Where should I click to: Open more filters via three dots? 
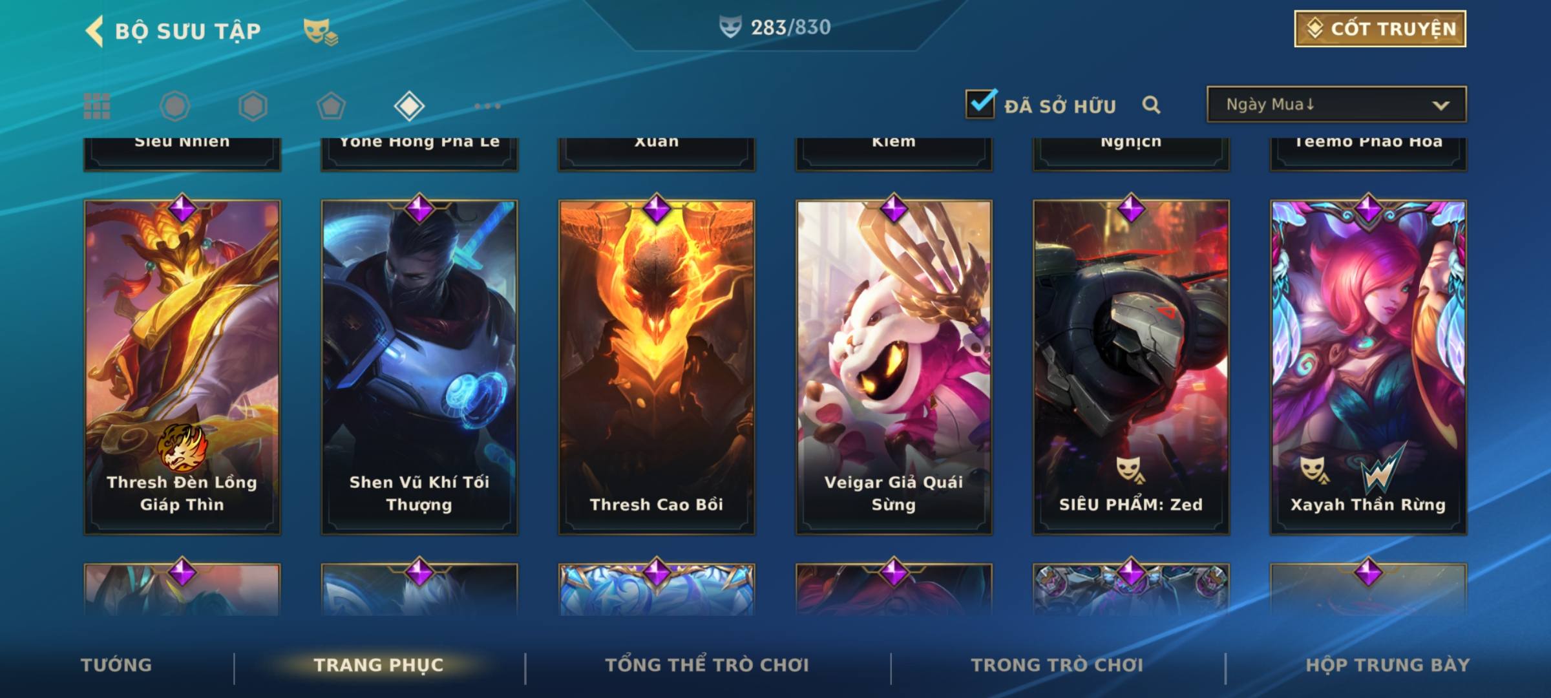click(x=487, y=106)
